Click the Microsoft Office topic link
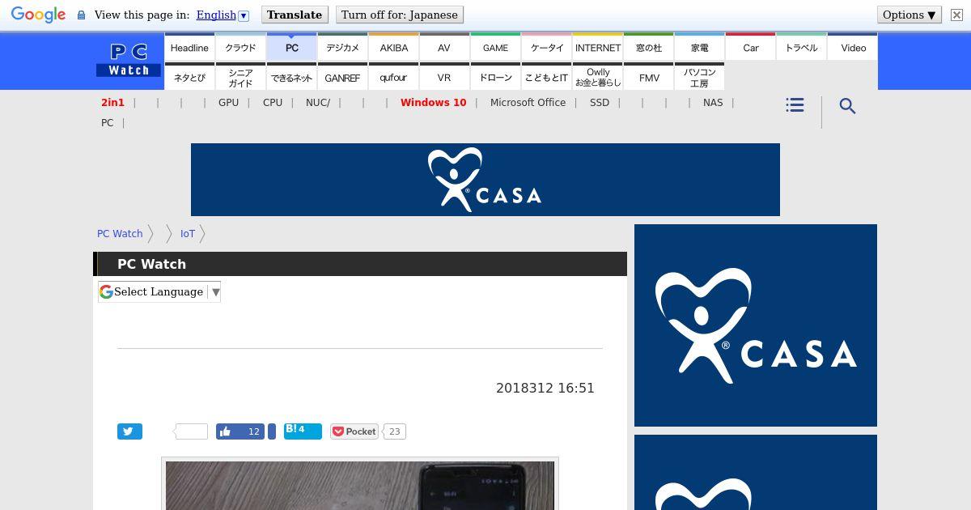Screen dimensions: 971x510 528,103
